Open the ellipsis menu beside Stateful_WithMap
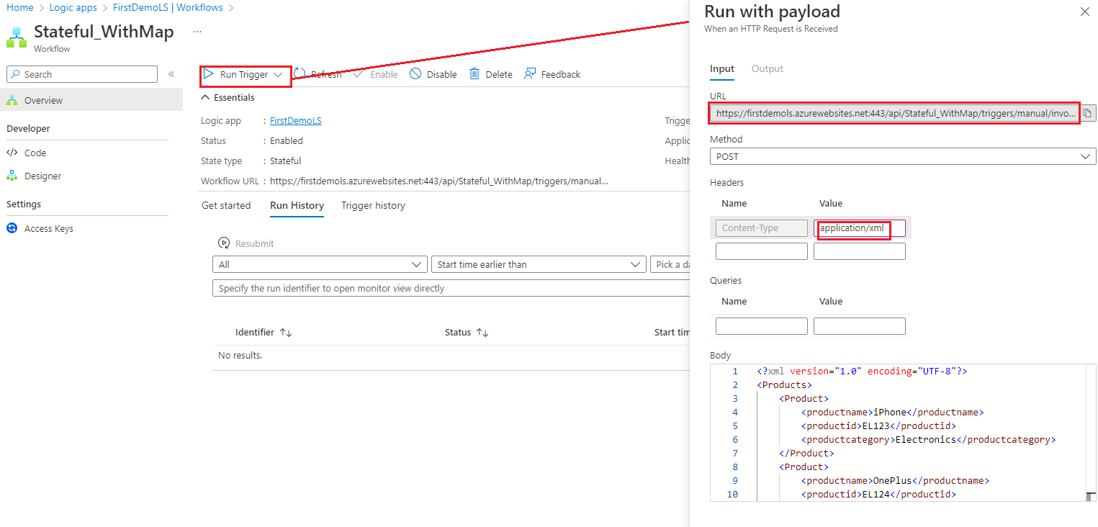 (x=197, y=32)
